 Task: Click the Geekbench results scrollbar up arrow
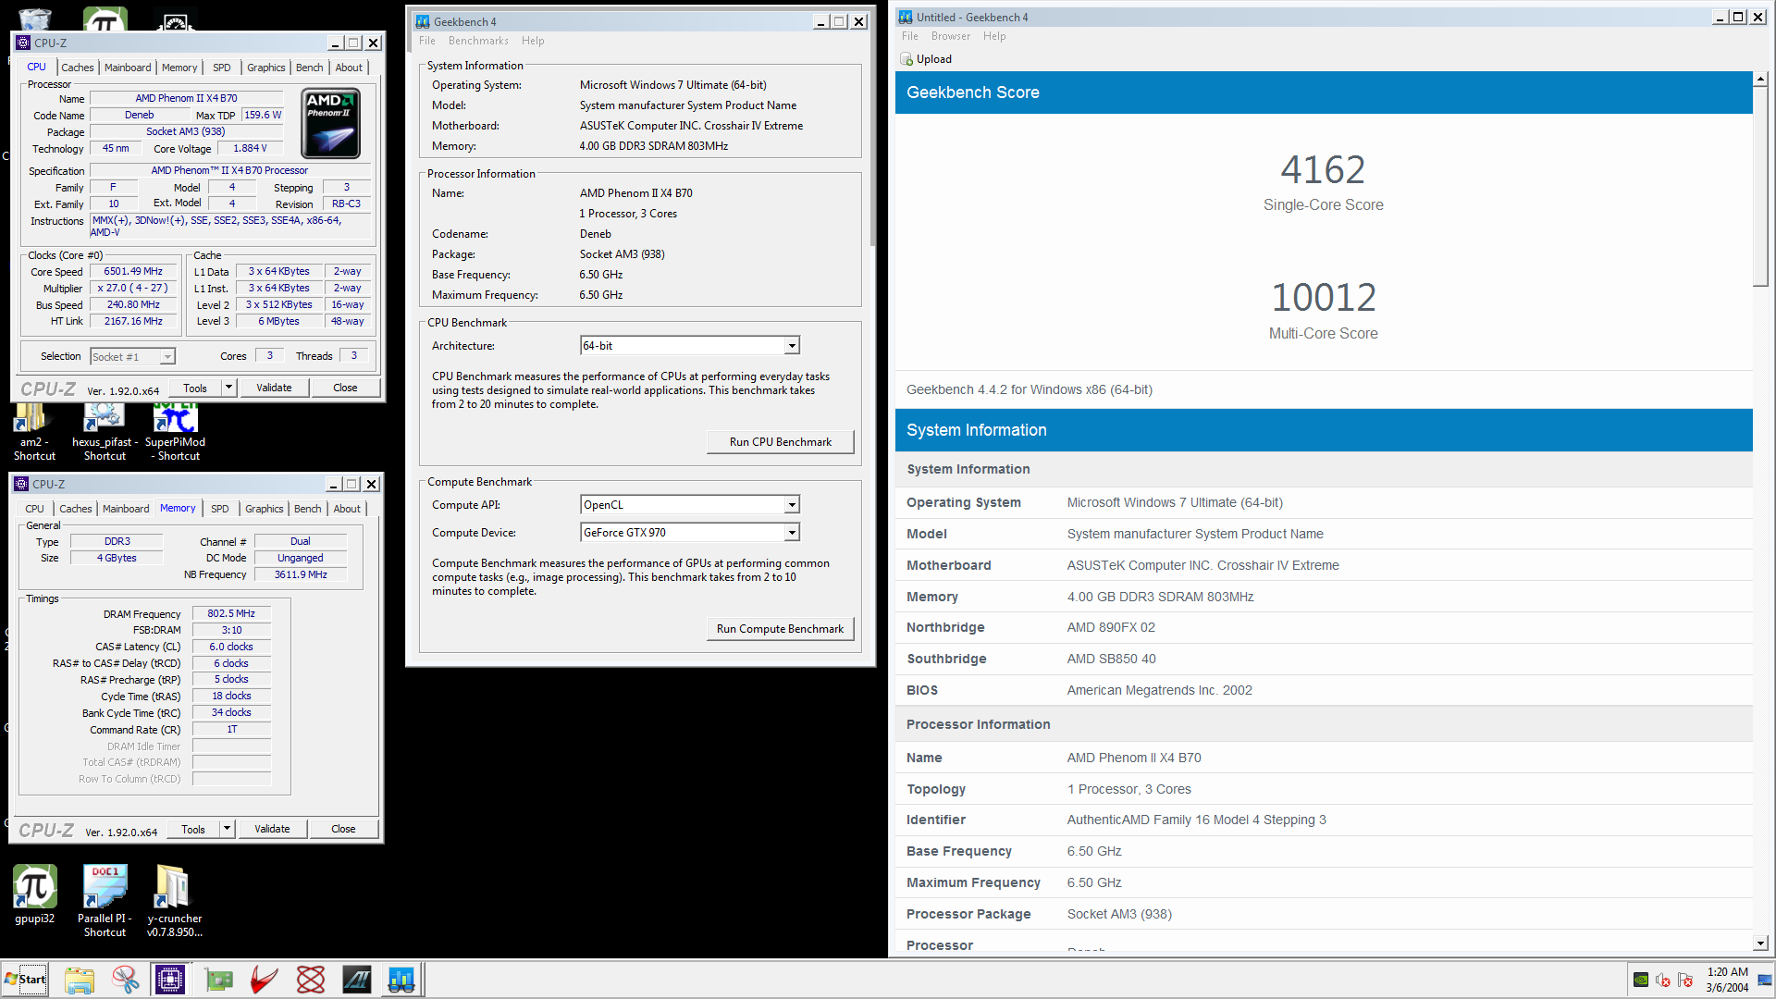[x=1760, y=80]
